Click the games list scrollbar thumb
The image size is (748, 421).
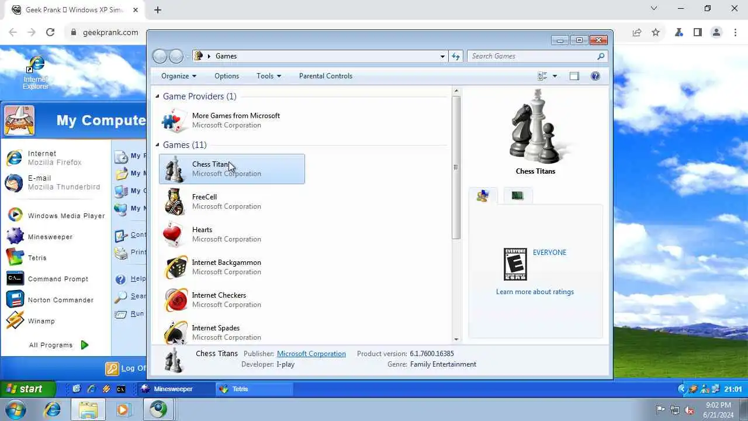(456, 167)
